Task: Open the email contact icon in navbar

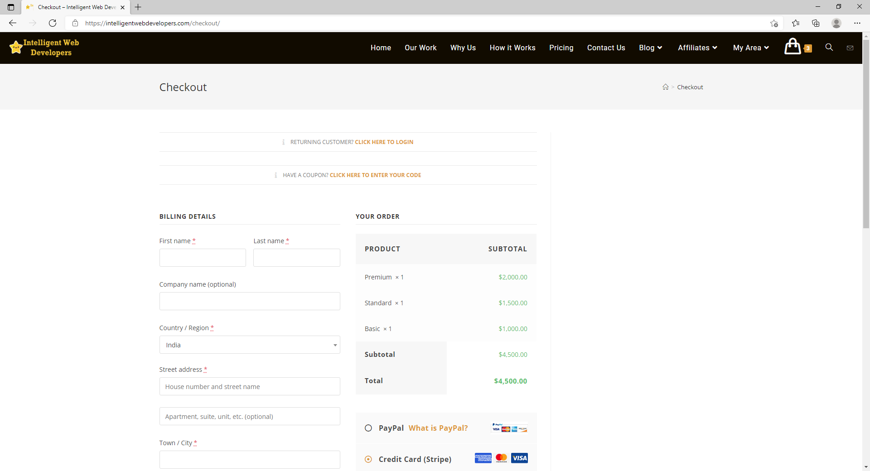Action: point(850,48)
